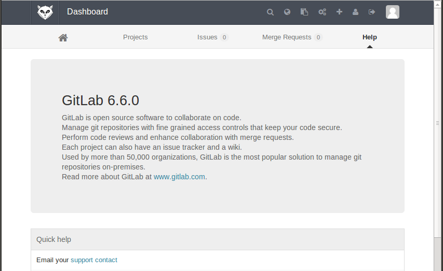Image resolution: width=443 pixels, height=271 pixels.
Task: Click the vertical scrollbar handle
Action: click(x=437, y=123)
